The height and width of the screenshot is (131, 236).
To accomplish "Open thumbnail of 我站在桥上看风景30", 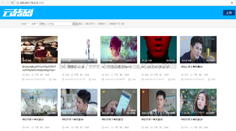I will click(x=158, y=102).
